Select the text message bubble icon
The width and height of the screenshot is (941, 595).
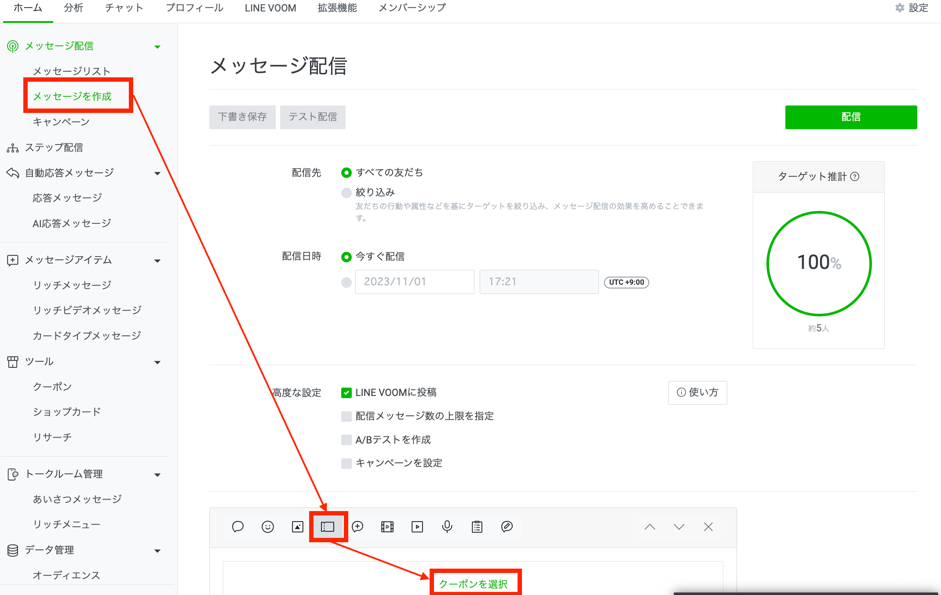point(238,526)
